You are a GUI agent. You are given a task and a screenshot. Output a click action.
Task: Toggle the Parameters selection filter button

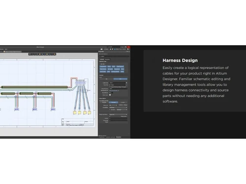coord(117,69)
